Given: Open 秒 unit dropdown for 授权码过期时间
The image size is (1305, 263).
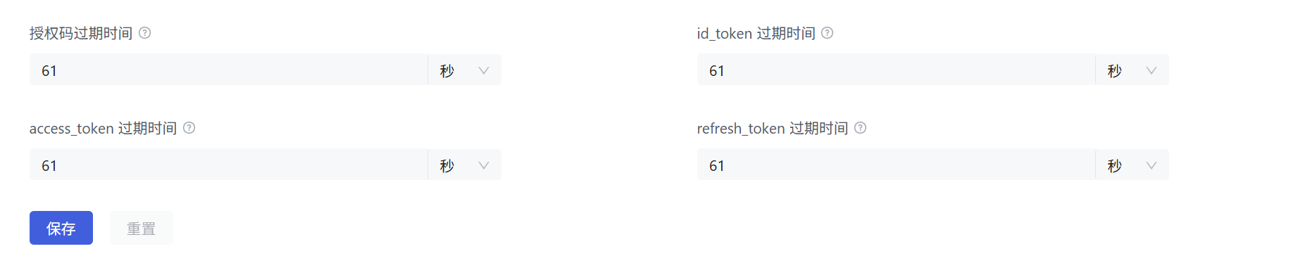Looking at the screenshot, I should [465, 70].
